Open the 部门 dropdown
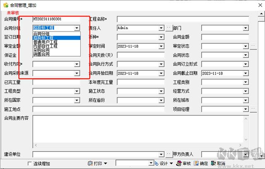The height and width of the screenshot is (169, 265). coord(246,28)
